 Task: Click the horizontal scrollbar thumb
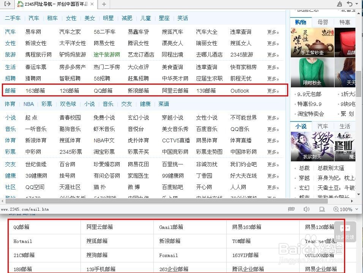click(x=166, y=201)
